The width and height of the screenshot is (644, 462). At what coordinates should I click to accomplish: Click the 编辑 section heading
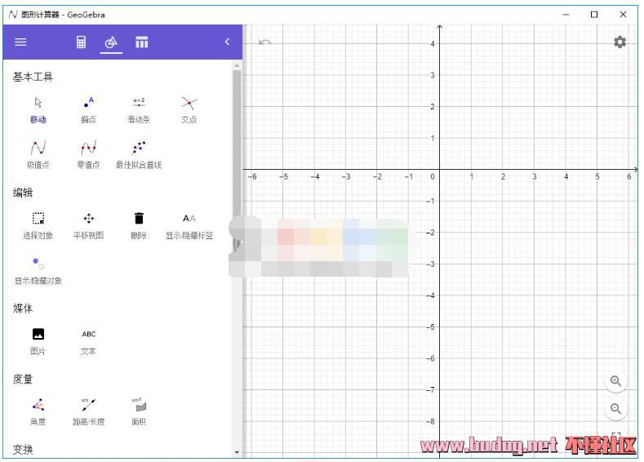(23, 193)
